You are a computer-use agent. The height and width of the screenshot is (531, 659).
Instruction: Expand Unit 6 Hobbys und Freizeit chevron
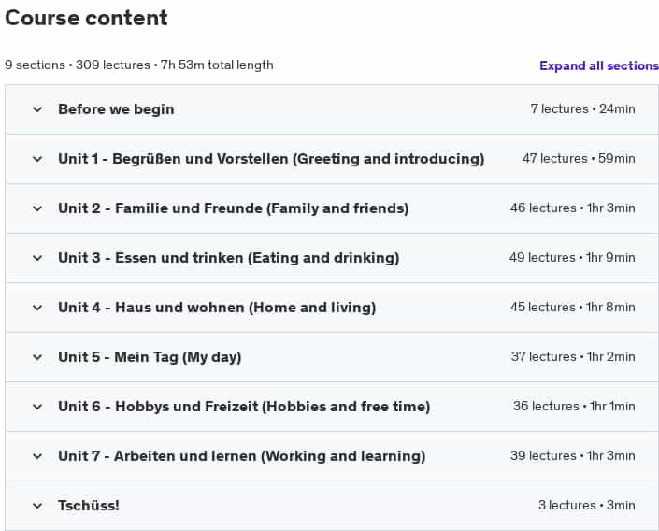(x=37, y=407)
